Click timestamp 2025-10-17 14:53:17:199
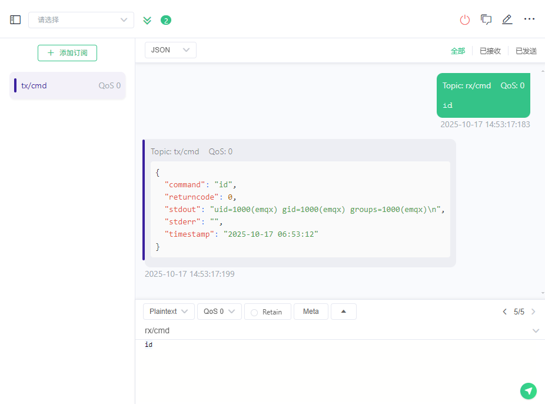 (190, 274)
